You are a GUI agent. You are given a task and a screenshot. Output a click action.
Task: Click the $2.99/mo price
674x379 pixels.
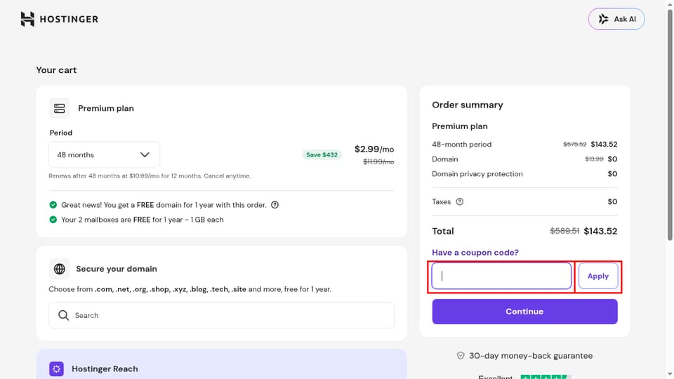pyautogui.click(x=374, y=149)
